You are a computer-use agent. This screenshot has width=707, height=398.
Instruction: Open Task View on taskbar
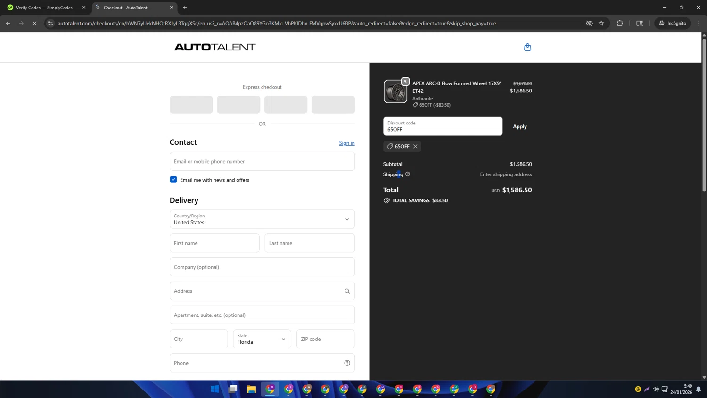tap(233, 389)
